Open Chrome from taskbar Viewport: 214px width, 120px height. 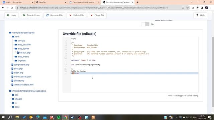[x=66, y=117]
